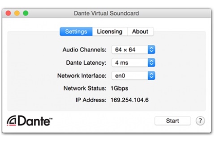Open the 4 ms Dante Latency dropdown
Screen dimensions: 215x143
133,63
